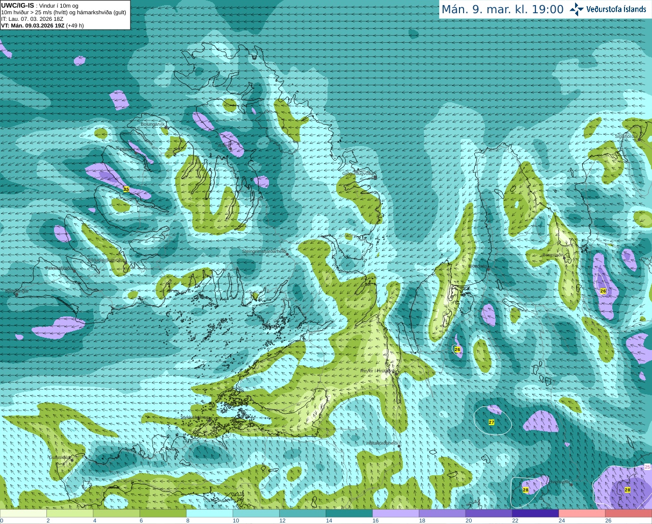Viewport: 652px width, 524px height.
Task: Click the legend tick label 16
Action: click(375, 520)
